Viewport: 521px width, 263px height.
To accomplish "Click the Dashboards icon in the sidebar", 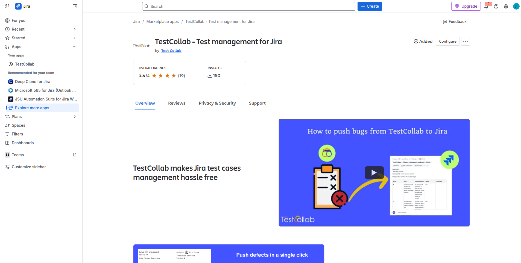I will point(7,143).
